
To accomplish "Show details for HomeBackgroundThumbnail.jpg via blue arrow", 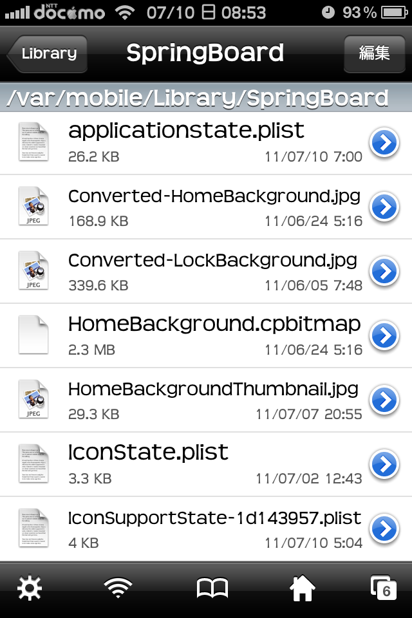I will tap(384, 400).
